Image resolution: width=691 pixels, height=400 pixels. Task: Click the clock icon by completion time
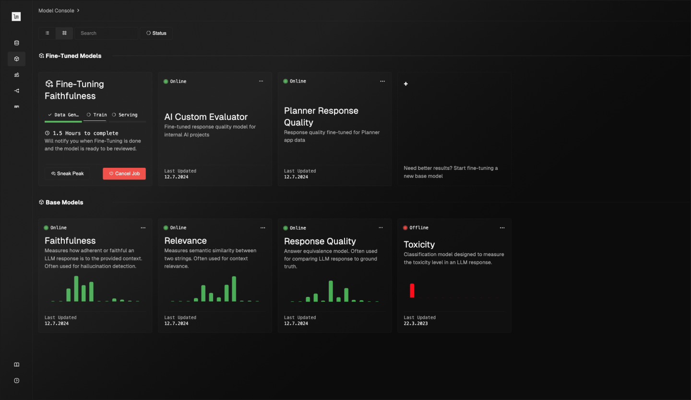pos(47,133)
